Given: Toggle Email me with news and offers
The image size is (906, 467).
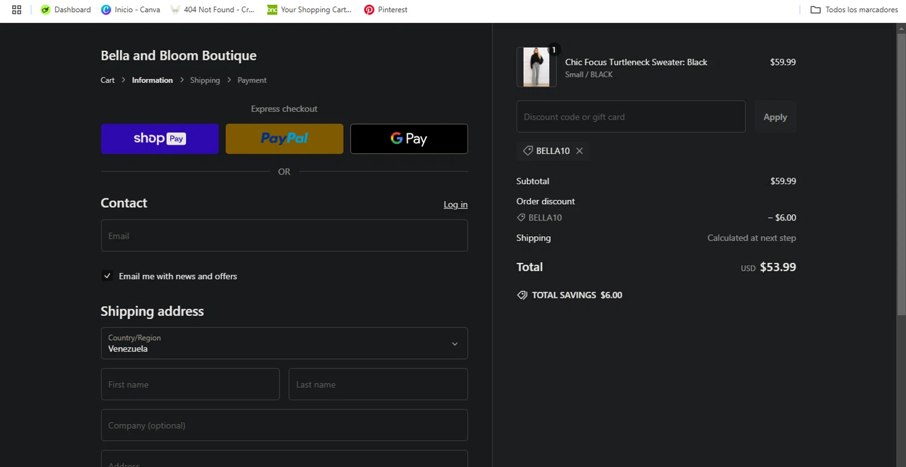Looking at the screenshot, I should point(108,276).
